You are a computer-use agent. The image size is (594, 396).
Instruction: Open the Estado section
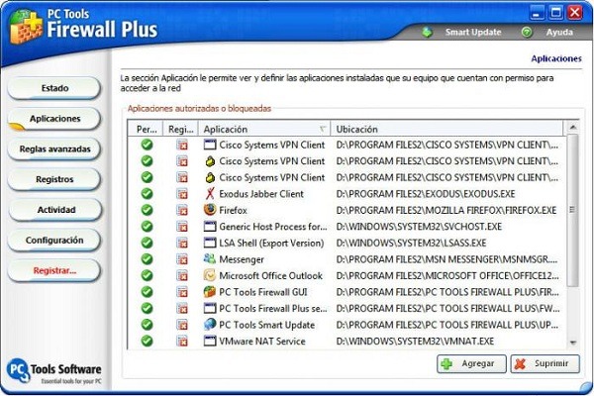pos(54,88)
